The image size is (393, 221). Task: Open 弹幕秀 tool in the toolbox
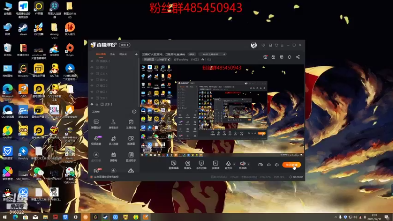point(113,157)
